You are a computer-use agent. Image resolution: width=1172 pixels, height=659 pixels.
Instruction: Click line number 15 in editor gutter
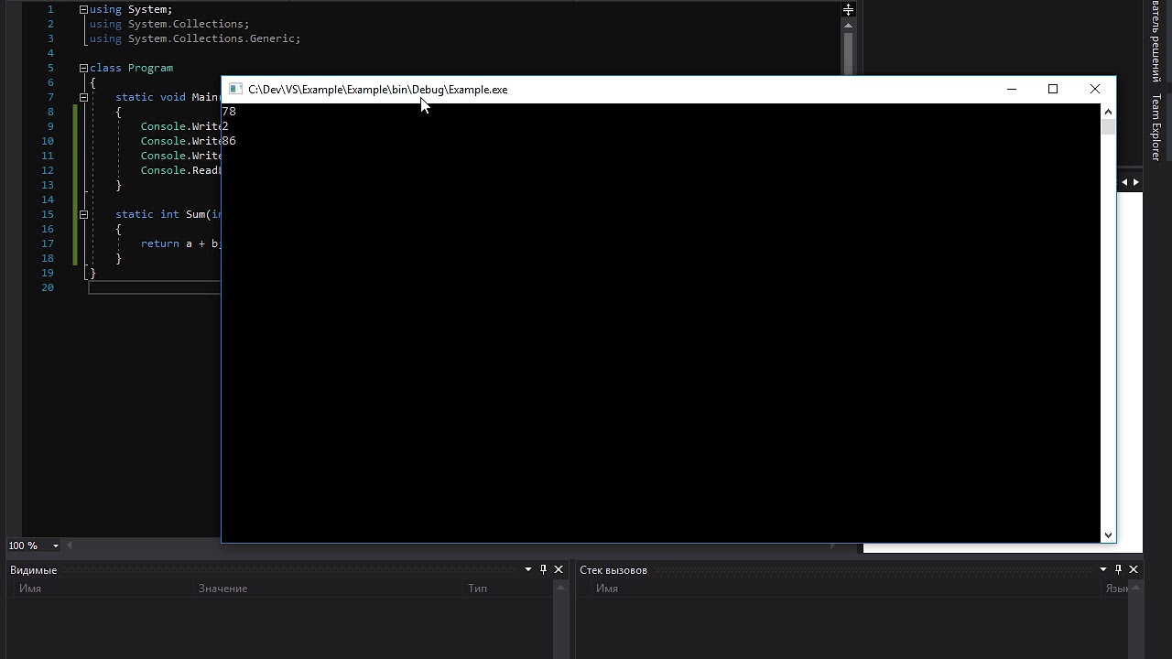pyautogui.click(x=49, y=214)
